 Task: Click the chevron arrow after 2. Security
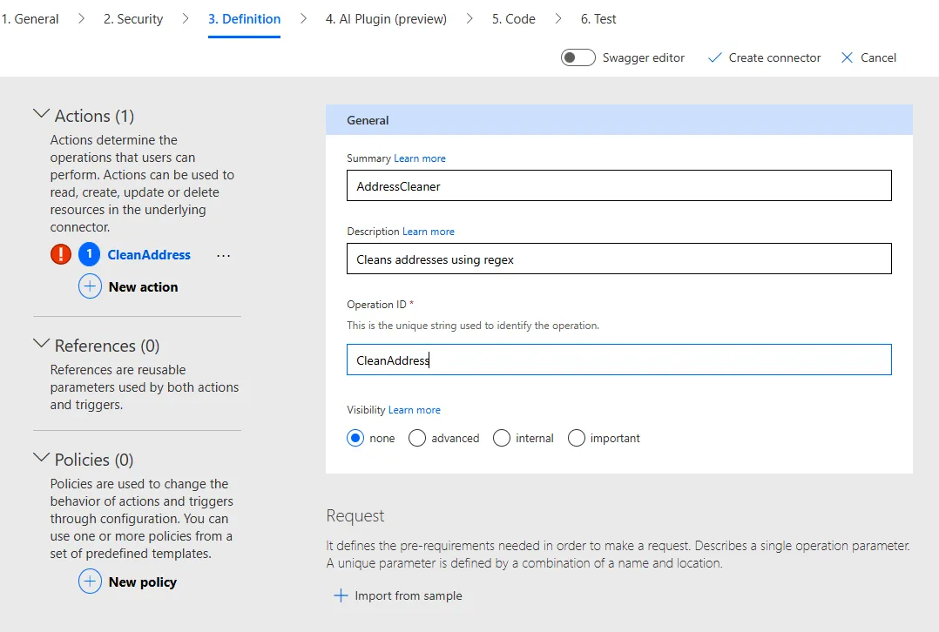186,18
